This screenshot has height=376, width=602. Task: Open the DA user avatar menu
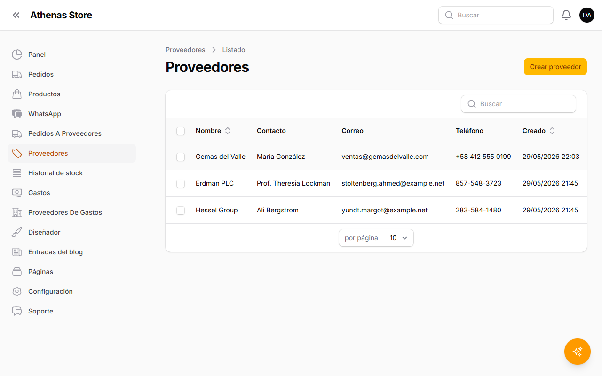point(587,15)
